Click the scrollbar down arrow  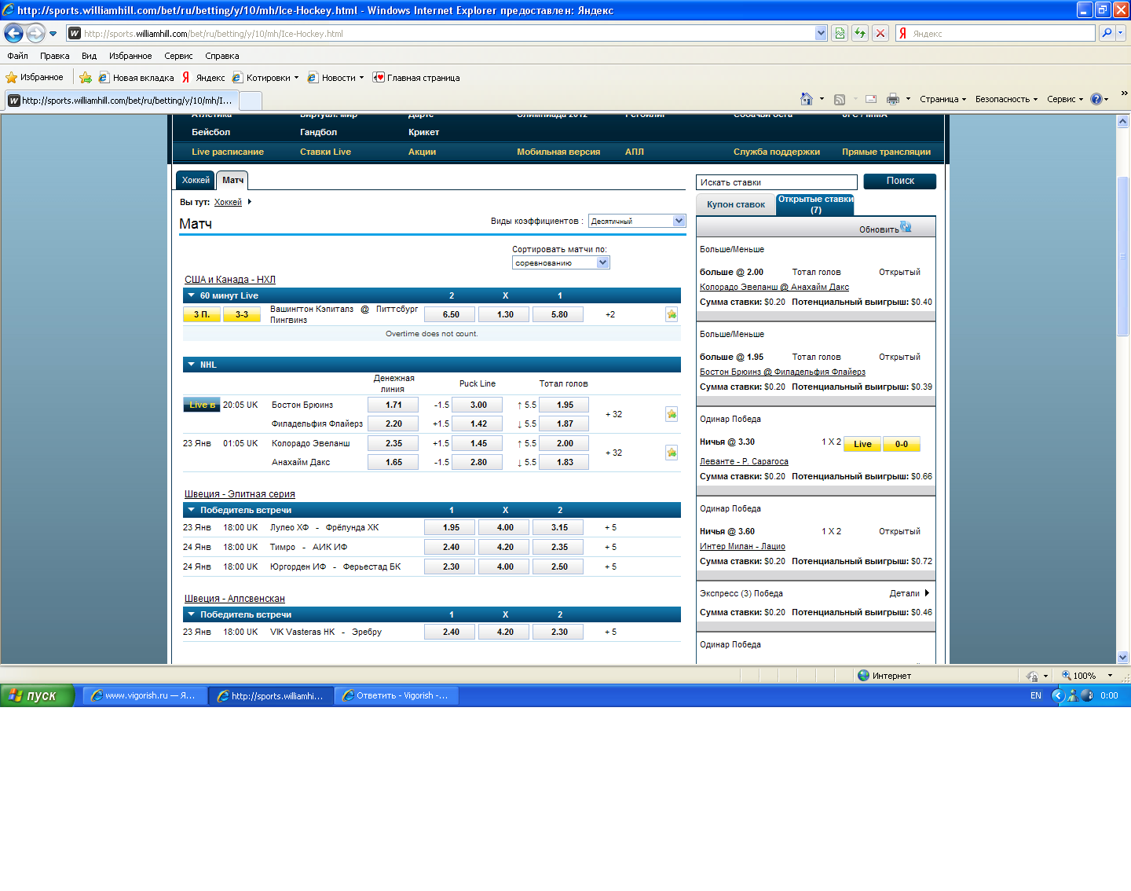(1122, 657)
